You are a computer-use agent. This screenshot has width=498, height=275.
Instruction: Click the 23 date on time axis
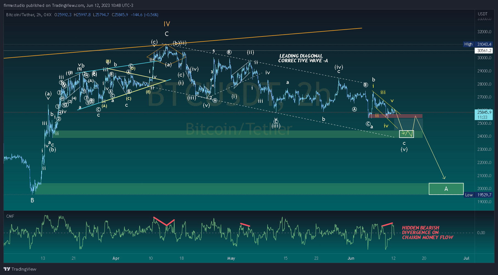pyautogui.click(x=316, y=258)
